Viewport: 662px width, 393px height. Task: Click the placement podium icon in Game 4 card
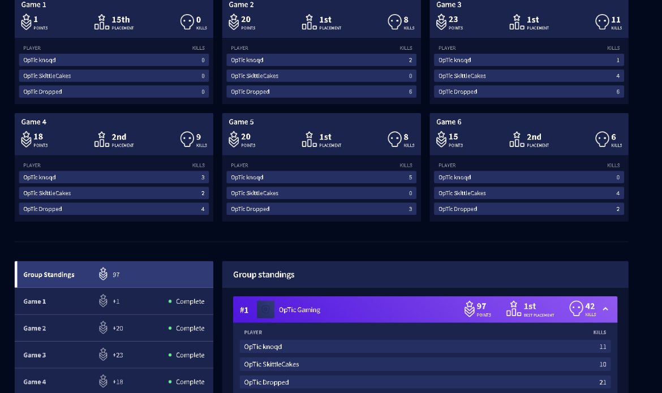pos(102,139)
